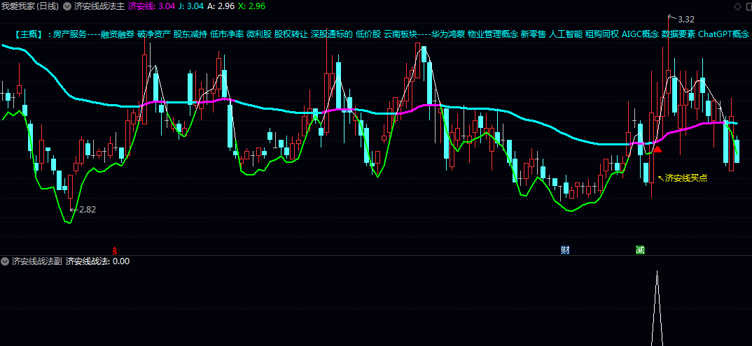Click the 股权转让 concept tag

tap(291, 34)
